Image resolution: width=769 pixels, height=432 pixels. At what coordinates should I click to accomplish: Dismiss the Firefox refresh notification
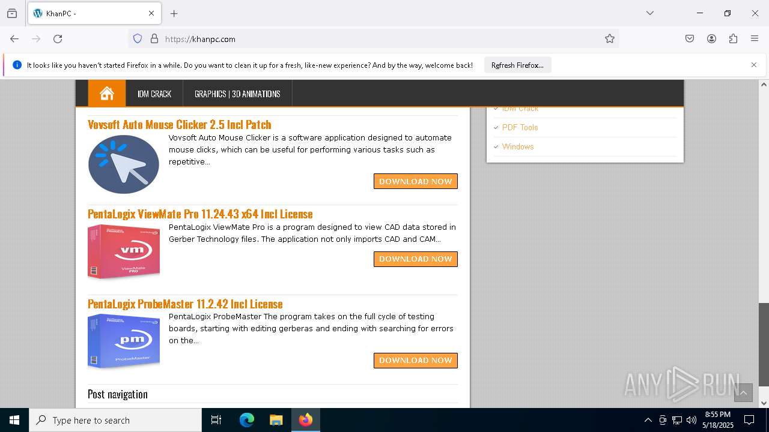(x=754, y=65)
